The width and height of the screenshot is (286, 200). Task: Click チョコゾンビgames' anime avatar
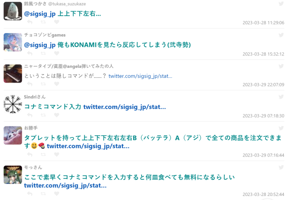click(13, 42)
